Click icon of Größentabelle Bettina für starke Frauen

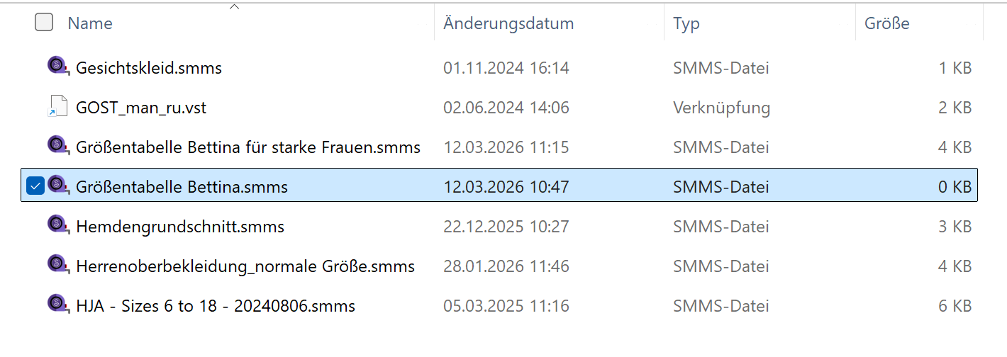pyautogui.click(x=58, y=146)
